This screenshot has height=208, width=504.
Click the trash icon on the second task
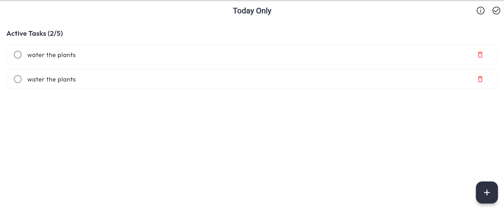480,79
